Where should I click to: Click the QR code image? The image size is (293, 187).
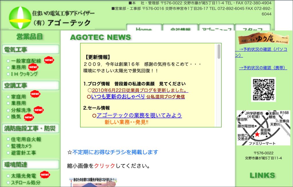[263, 89]
